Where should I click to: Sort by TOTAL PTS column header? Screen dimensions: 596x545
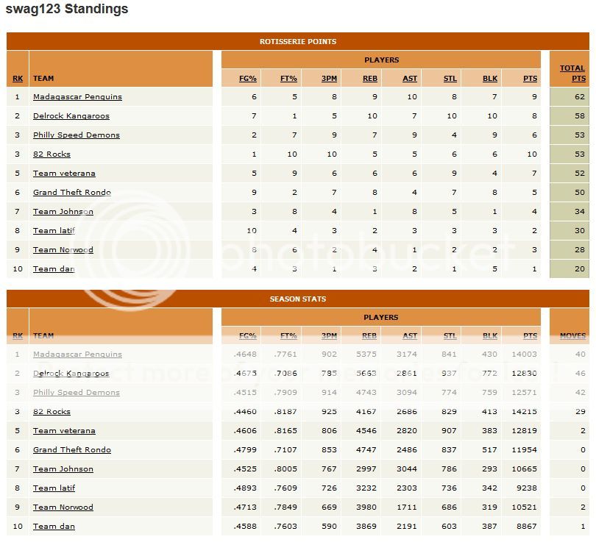pyautogui.click(x=572, y=73)
